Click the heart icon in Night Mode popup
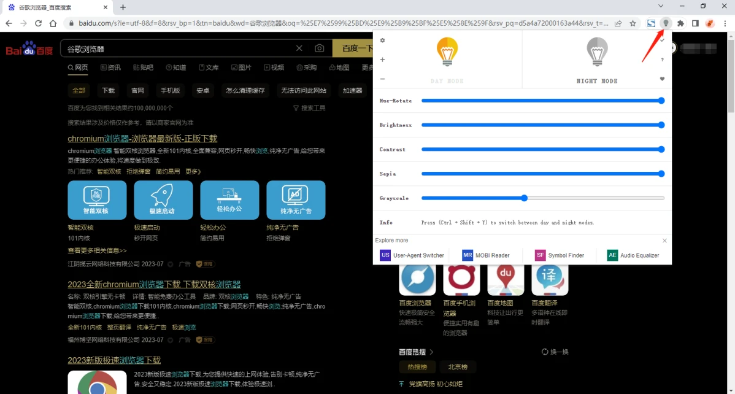 pos(663,79)
